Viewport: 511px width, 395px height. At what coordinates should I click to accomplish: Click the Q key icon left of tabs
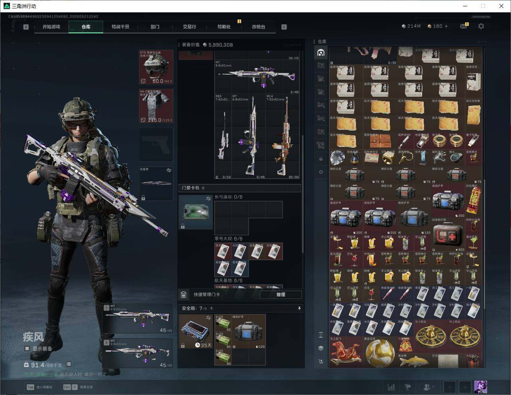[x=26, y=27]
